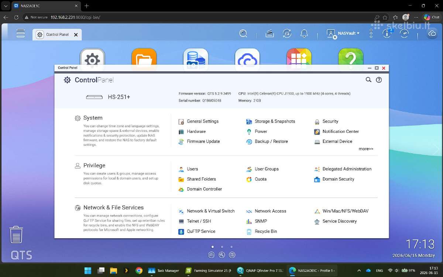Search within Control Panel magnifier
The height and width of the screenshot is (277, 443).
click(368, 80)
